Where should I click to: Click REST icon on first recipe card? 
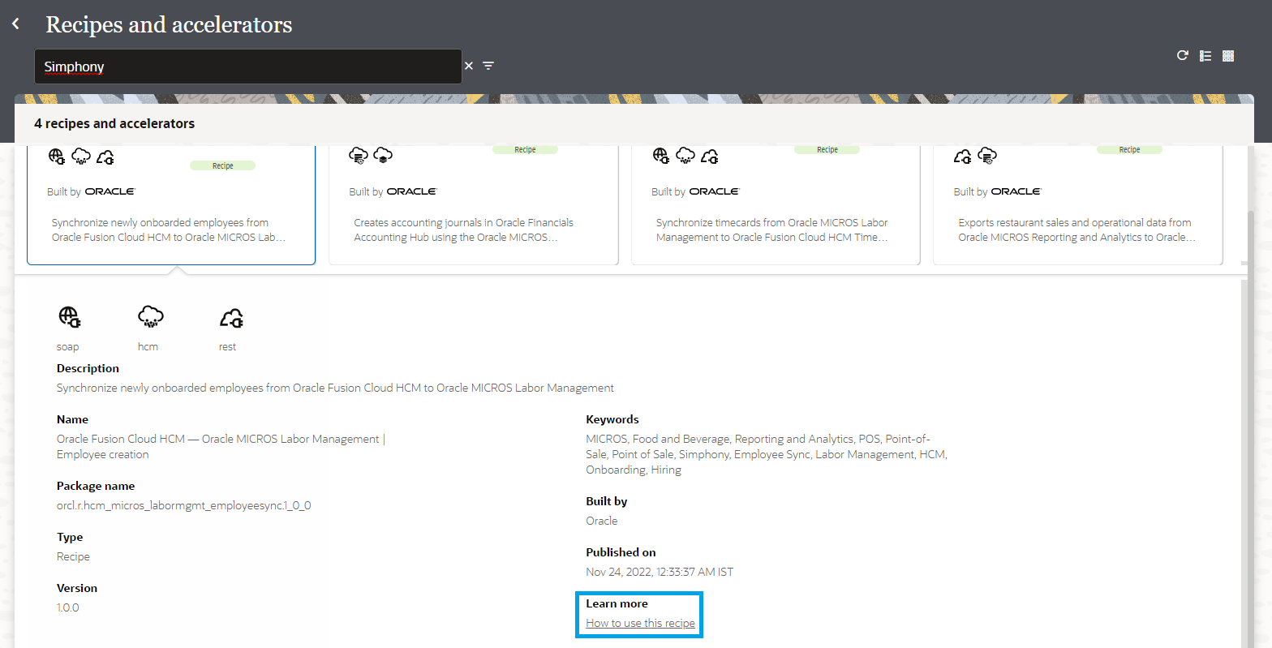pyautogui.click(x=105, y=157)
